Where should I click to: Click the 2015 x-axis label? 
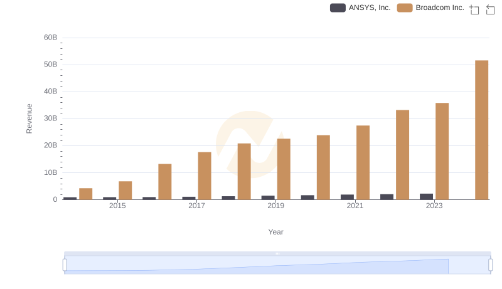[117, 206]
